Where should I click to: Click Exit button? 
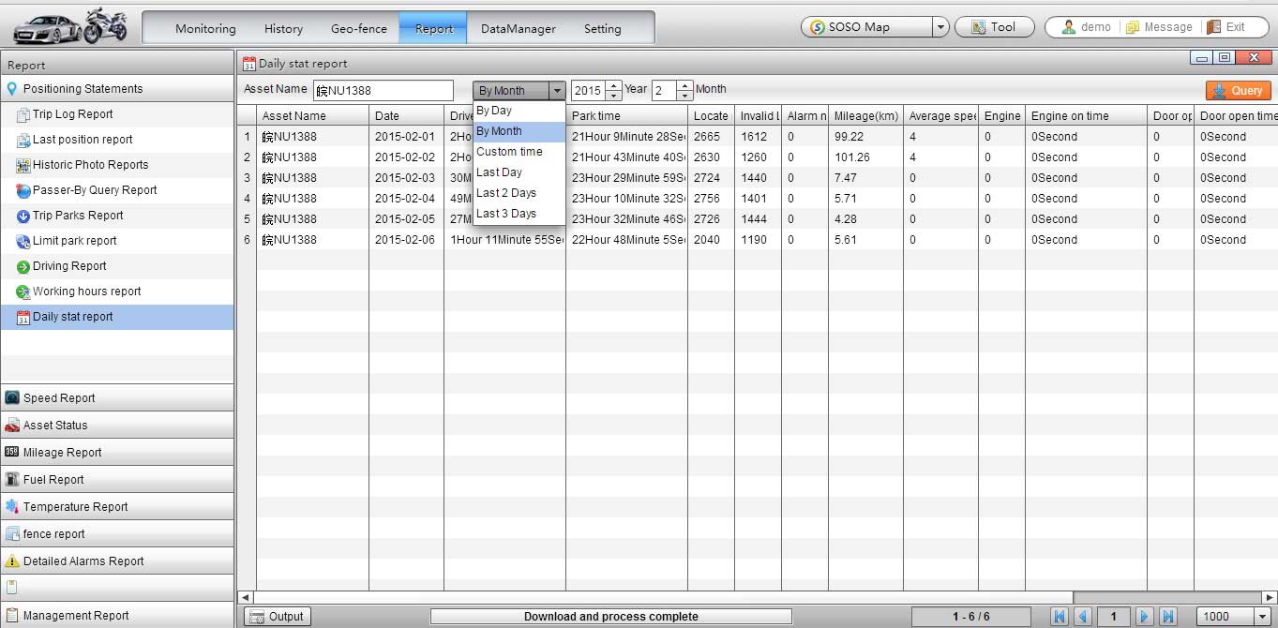click(x=1225, y=27)
